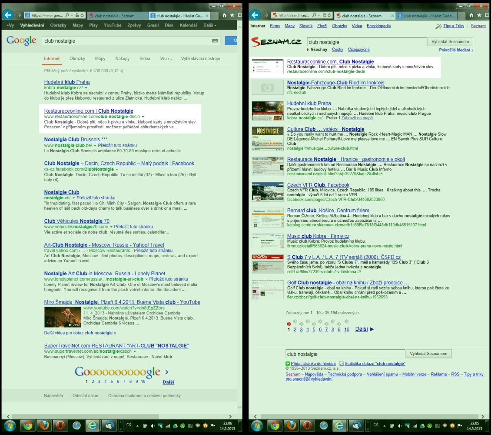
Task: Go back in the Google browser window
Action: 8,15
